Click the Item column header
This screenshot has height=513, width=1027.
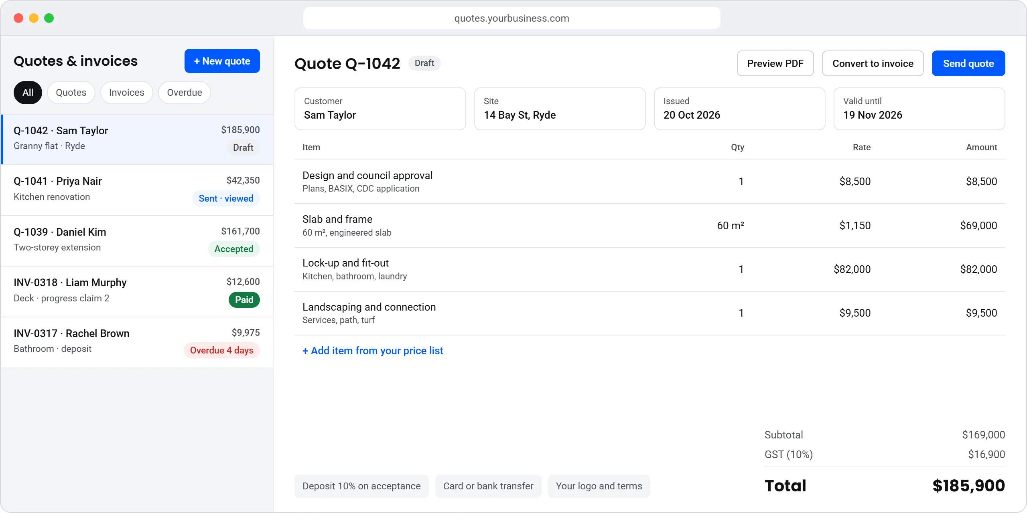311,147
